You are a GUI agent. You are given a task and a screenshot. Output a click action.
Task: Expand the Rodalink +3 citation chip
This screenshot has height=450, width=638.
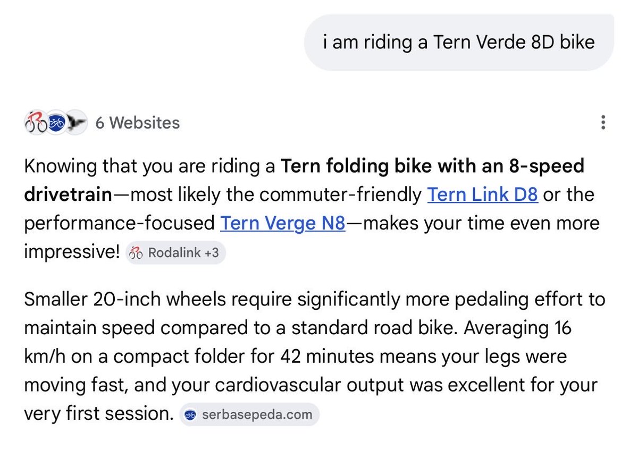[x=175, y=253]
